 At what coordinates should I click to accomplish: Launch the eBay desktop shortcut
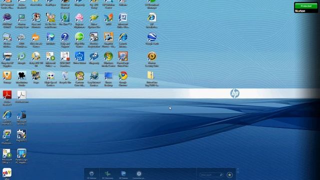click(7, 172)
